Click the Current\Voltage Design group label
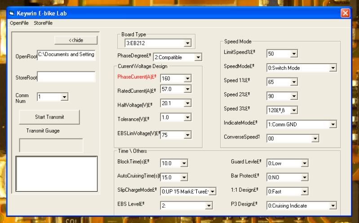 (x=142, y=66)
